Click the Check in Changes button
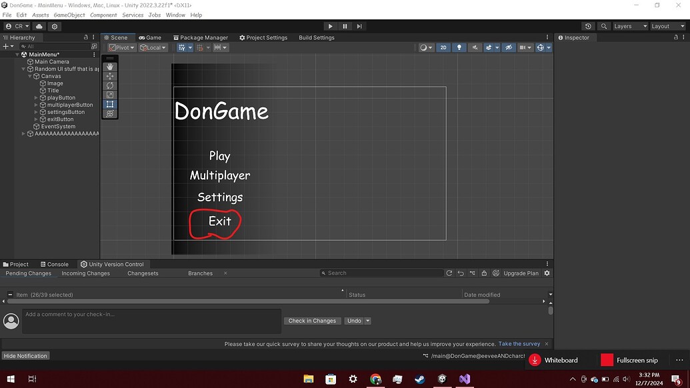 point(312,321)
